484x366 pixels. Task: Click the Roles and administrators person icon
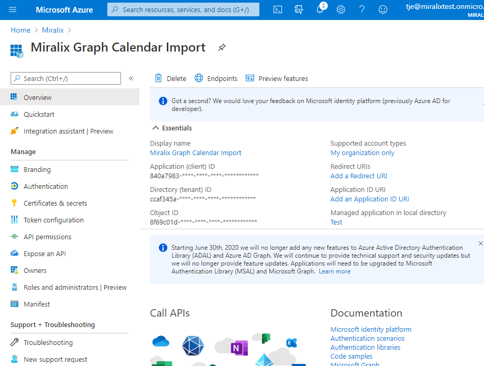point(15,287)
